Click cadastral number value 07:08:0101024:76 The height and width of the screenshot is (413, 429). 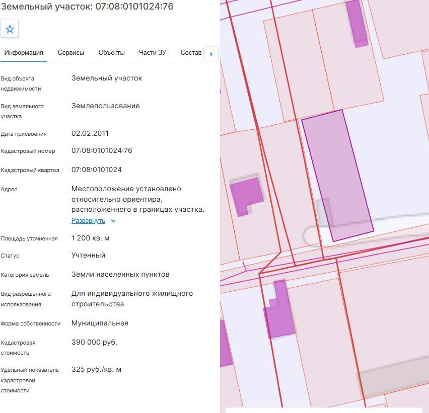click(x=102, y=150)
